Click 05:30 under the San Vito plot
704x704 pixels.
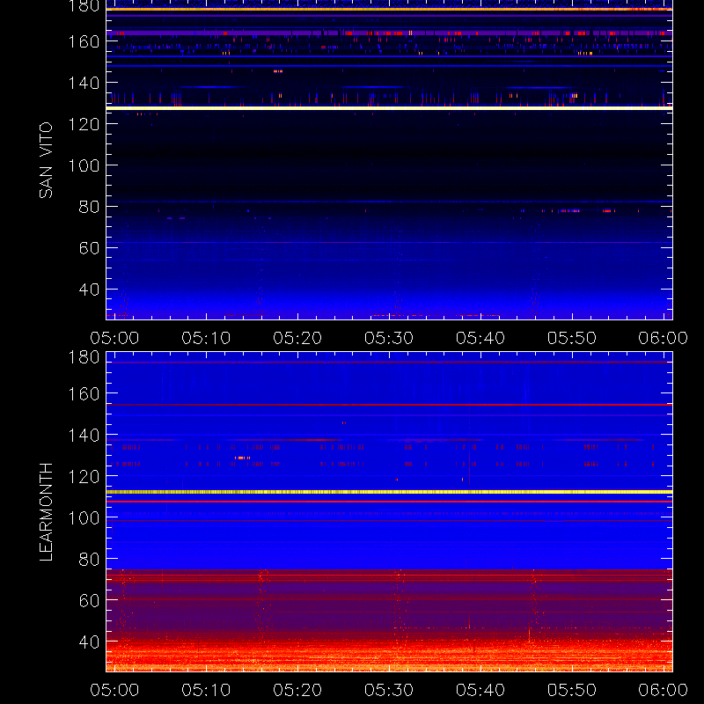pyautogui.click(x=389, y=338)
